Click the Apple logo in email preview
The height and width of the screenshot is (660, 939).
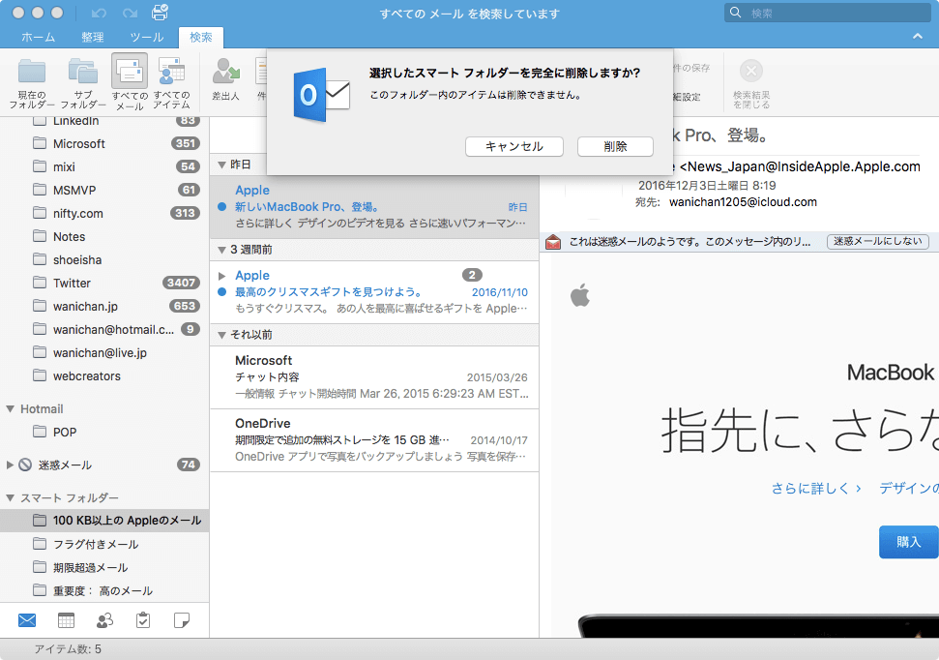pos(579,295)
